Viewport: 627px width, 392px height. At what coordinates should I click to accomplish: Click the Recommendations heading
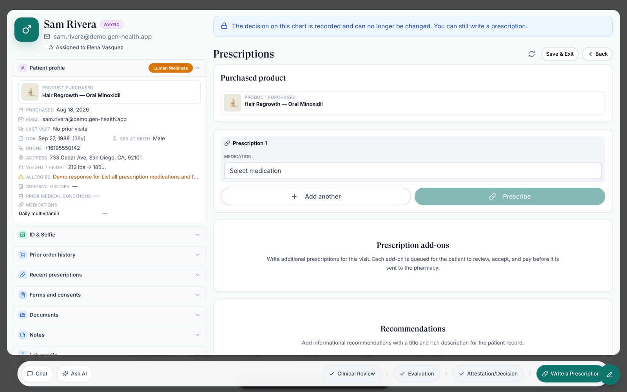(x=413, y=329)
